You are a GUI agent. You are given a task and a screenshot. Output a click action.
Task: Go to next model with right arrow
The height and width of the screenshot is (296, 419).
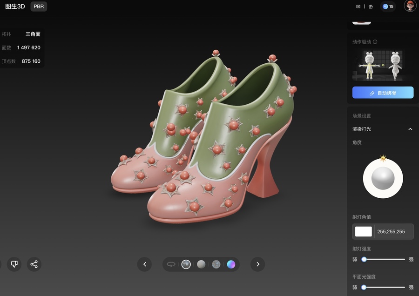click(x=257, y=264)
